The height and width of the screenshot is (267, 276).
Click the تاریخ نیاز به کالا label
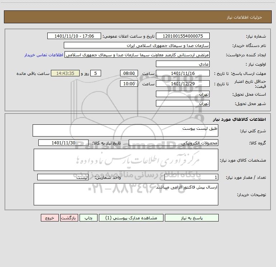click(106, 143)
